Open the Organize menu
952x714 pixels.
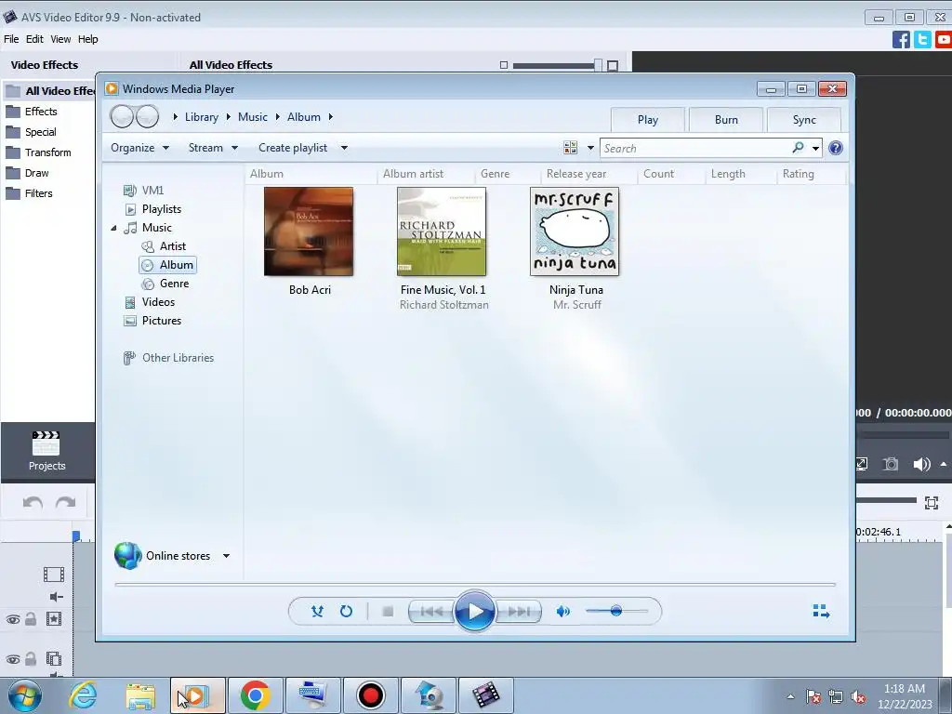click(x=139, y=148)
